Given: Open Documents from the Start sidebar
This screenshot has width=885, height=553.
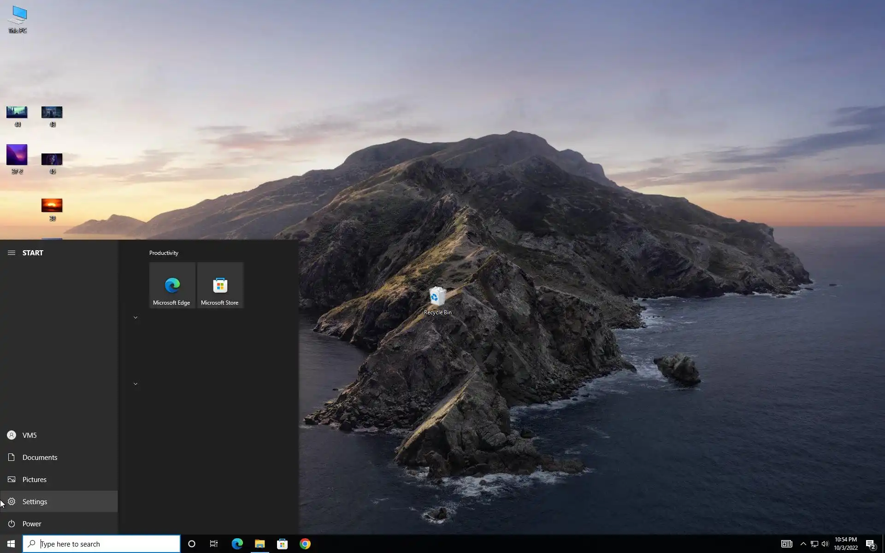Looking at the screenshot, I should (40, 457).
